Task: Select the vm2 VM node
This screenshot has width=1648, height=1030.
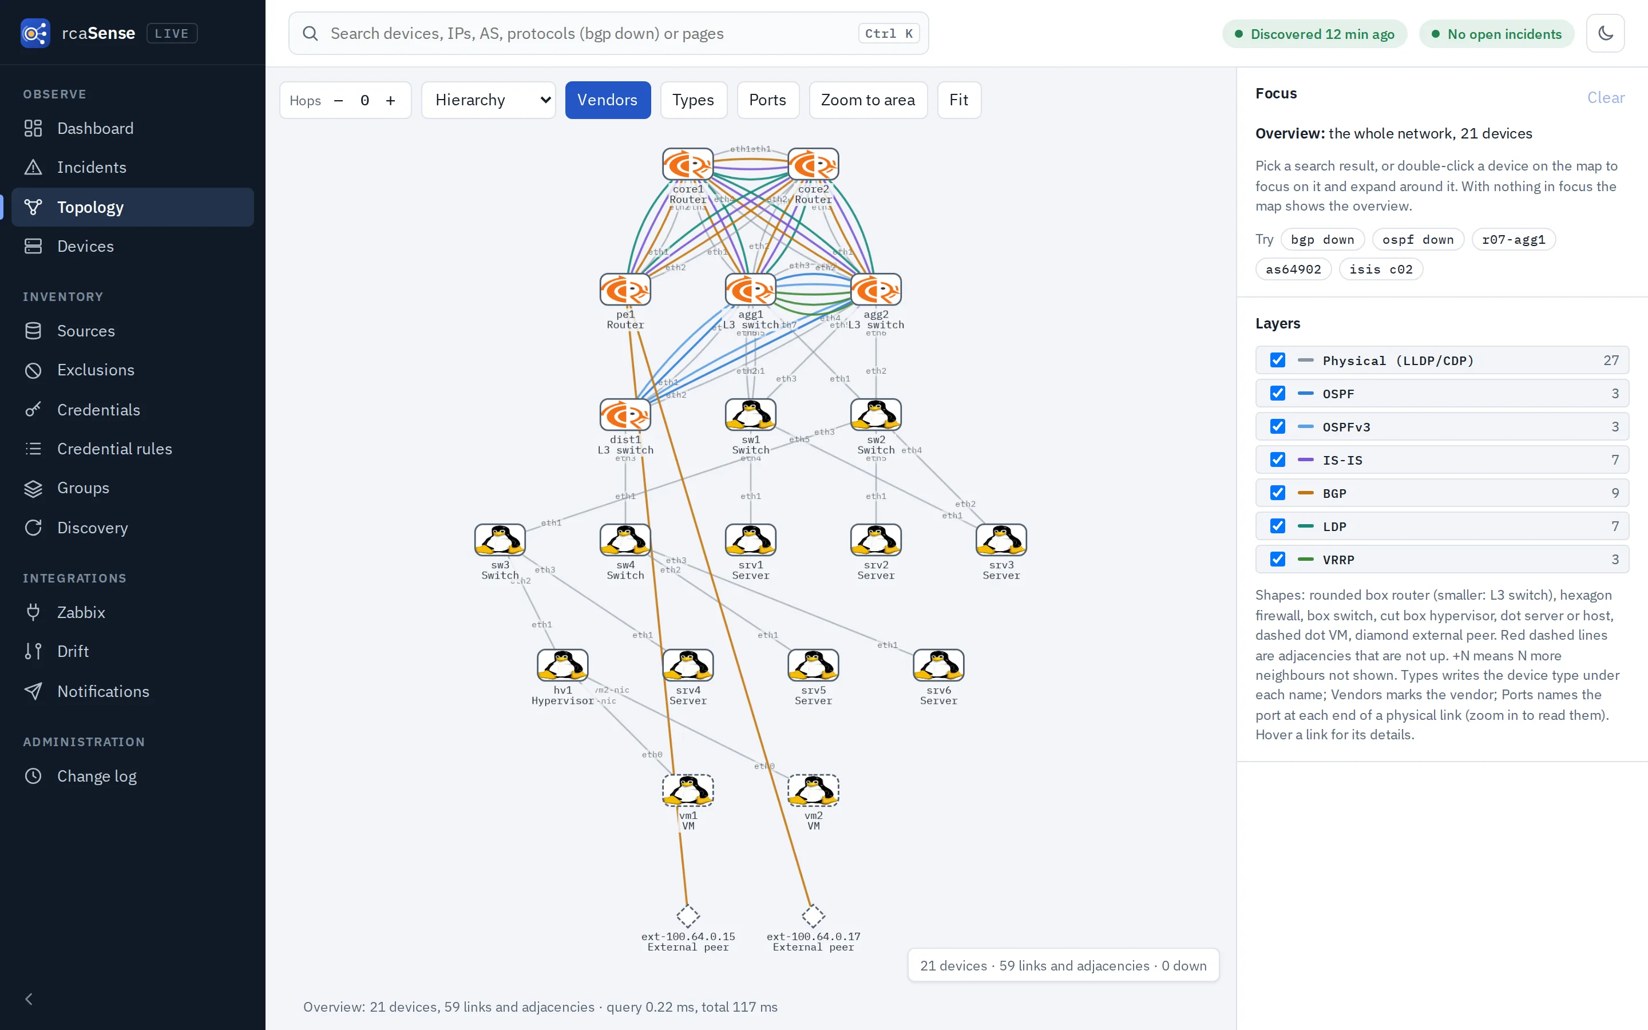Action: point(813,790)
